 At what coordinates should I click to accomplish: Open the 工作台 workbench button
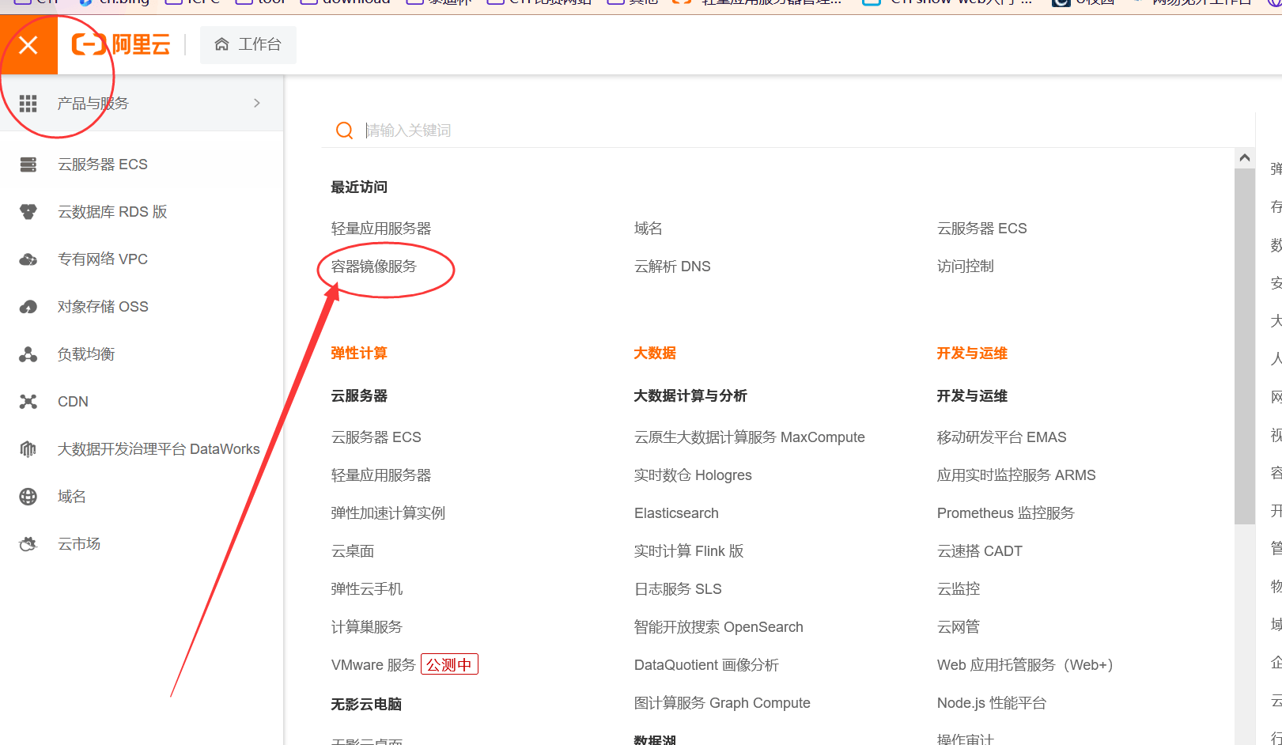click(248, 44)
